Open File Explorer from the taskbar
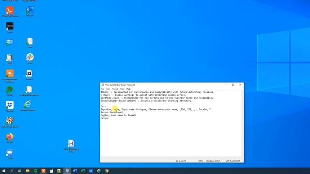The image size is (310, 174). coord(28,171)
